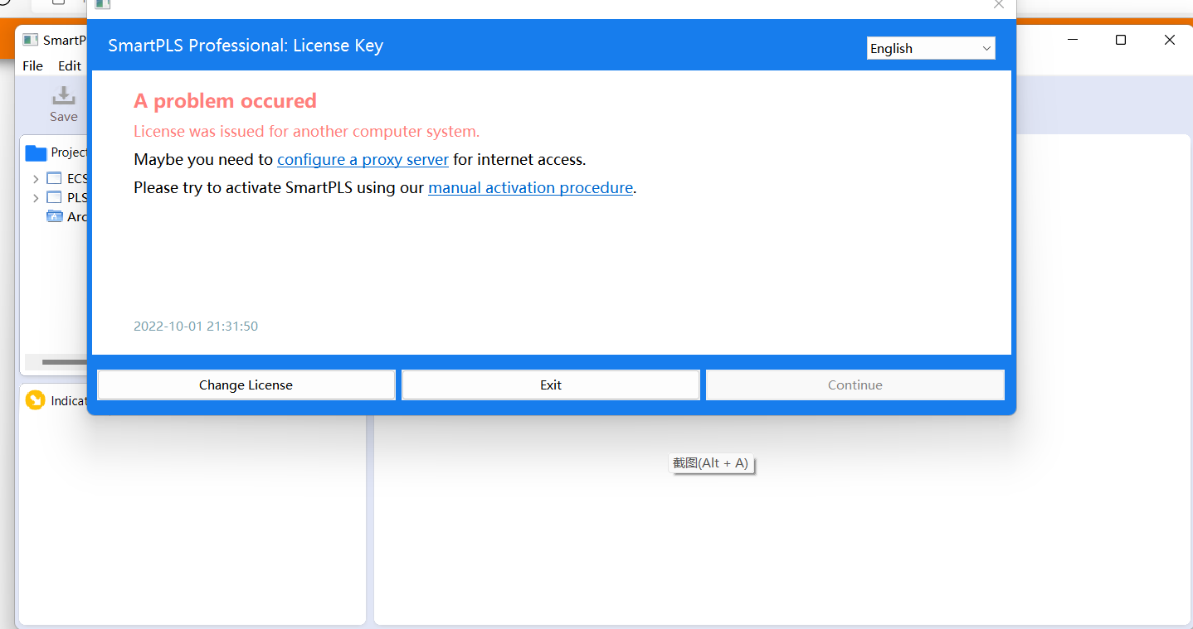
Task: Minimize the SmartPLS main window
Action: [1073, 40]
